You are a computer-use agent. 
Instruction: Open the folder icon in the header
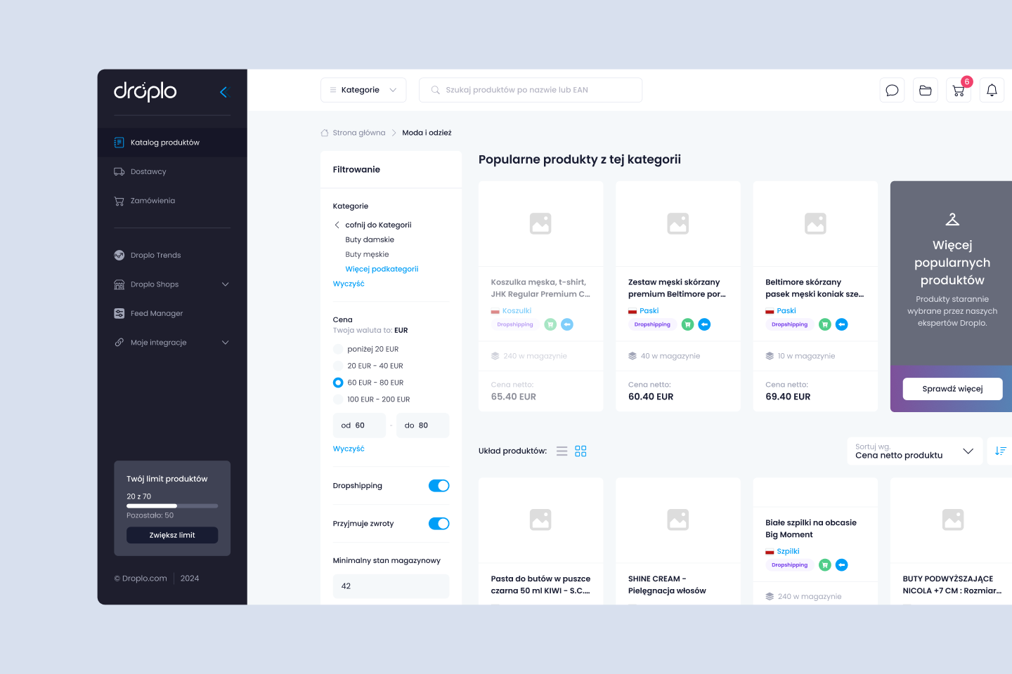[926, 90]
